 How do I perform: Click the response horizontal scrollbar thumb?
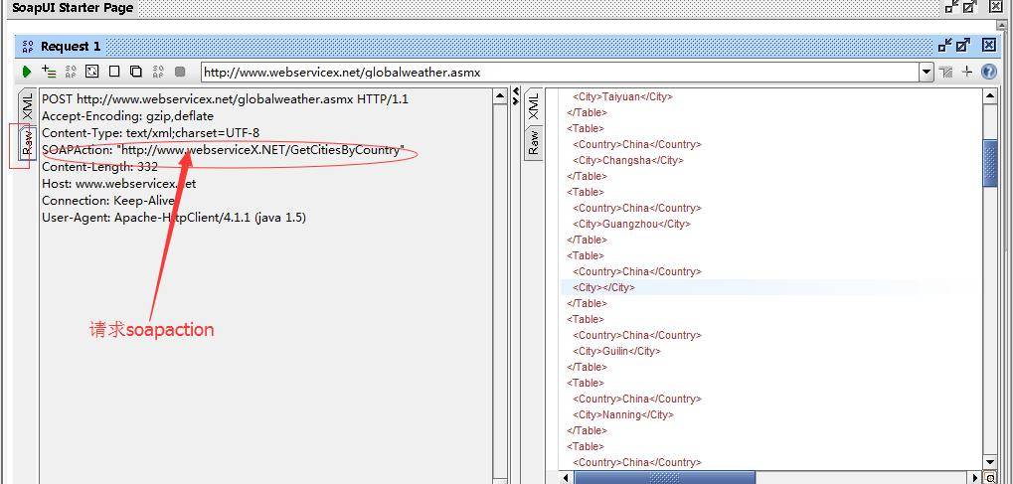click(x=664, y=478)
